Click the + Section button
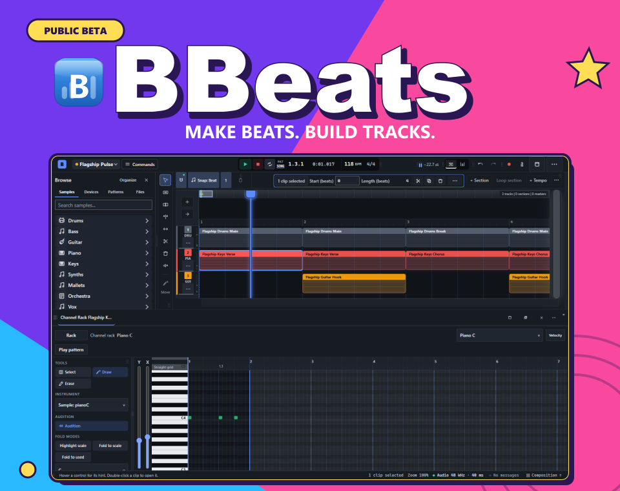 [479, 180]
